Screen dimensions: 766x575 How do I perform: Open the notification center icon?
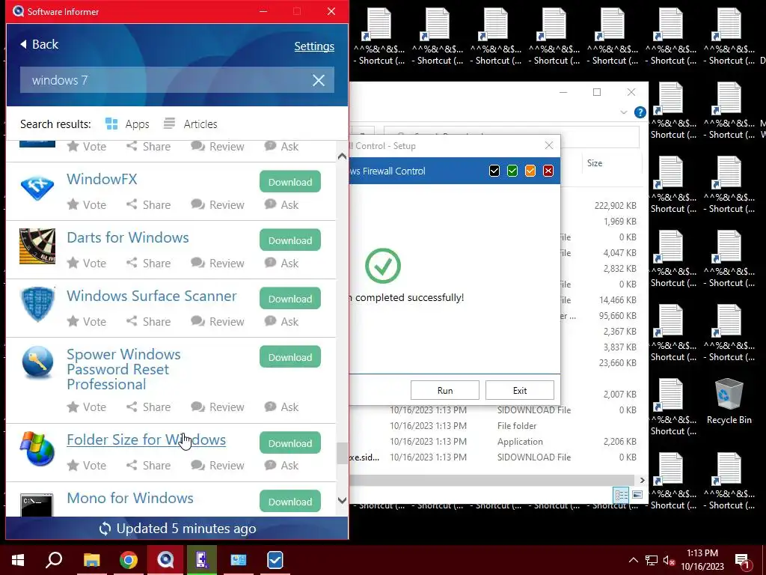tap(743, 561)
